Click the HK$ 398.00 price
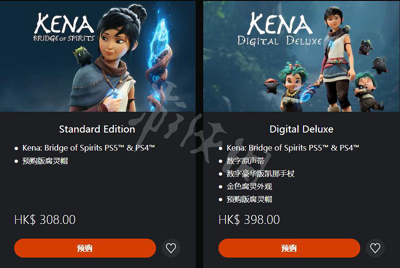Image resolution: width=400 pixels, height=268 pixels. (249, 220)
